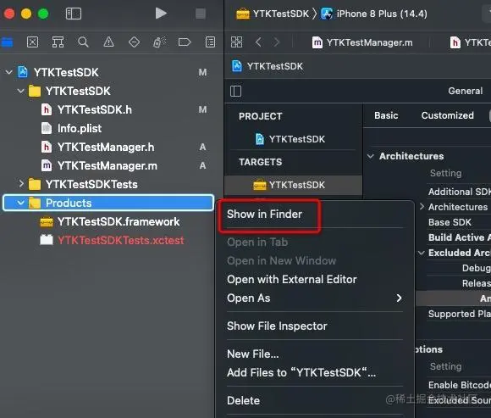The width and height of the screenshot is (491, 418).
Task: Click the YTKTestSDK jump bar breadcrumb
Action: click(268, 66)
